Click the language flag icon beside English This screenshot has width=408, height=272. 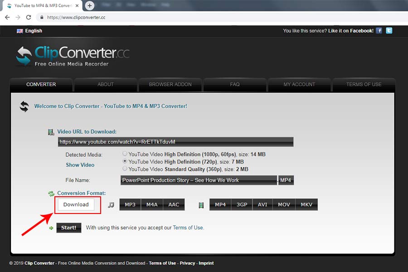tap(20, 31)
